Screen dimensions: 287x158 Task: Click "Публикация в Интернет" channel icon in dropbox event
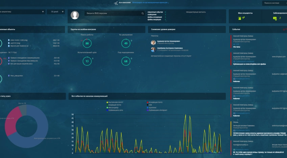[234, 62]
